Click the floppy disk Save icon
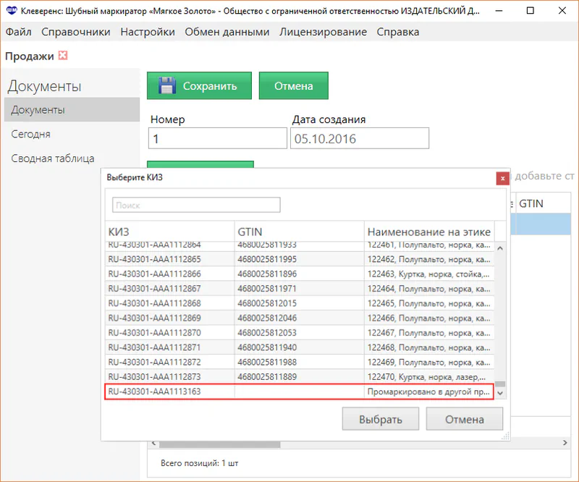The width and height of the screenshot is (579, 482). pos(167,85)
